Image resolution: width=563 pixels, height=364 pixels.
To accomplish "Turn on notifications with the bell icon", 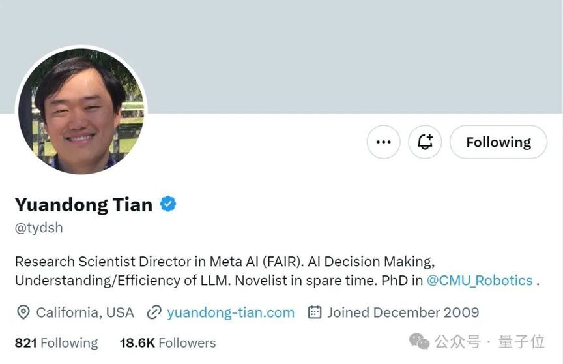I will point(425,142).
